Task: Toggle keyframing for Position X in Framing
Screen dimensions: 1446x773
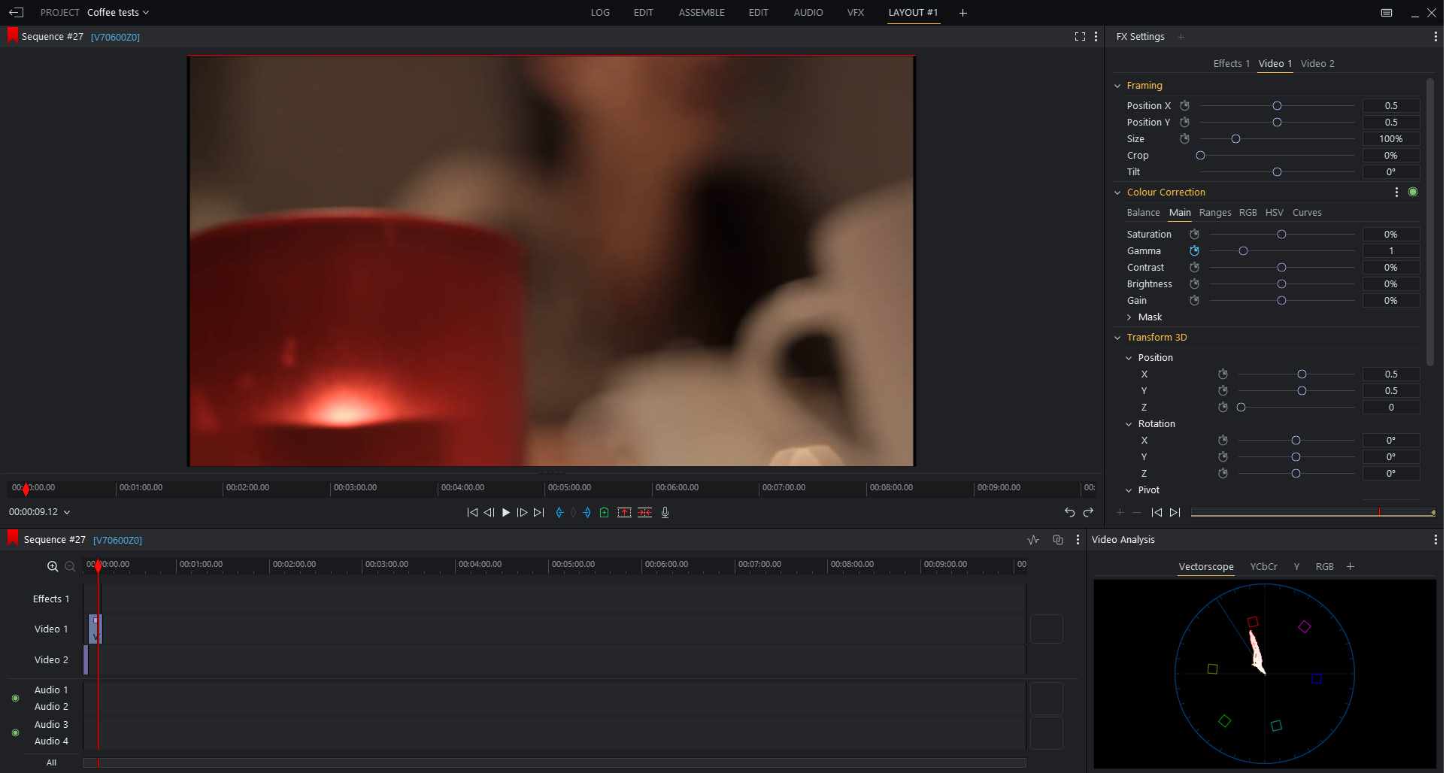Action: pos(1186,106)
